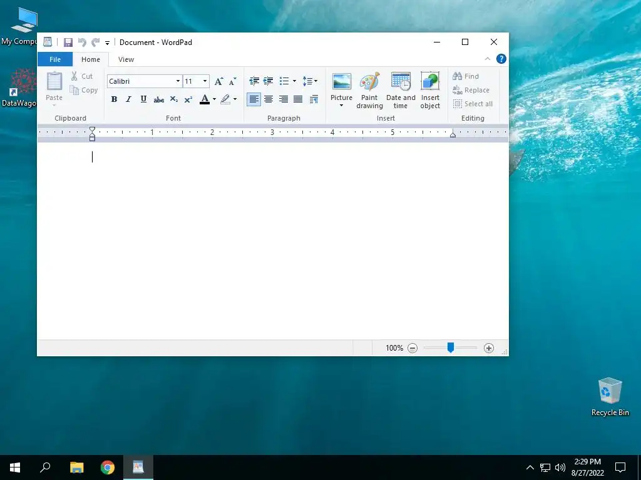Open the Paragraph settings icon
641x480 pixels.
(314, 99)
